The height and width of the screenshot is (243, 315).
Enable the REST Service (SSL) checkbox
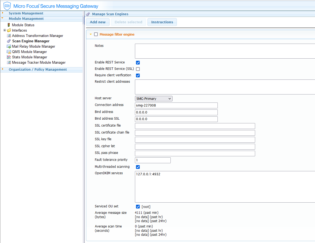138,69
